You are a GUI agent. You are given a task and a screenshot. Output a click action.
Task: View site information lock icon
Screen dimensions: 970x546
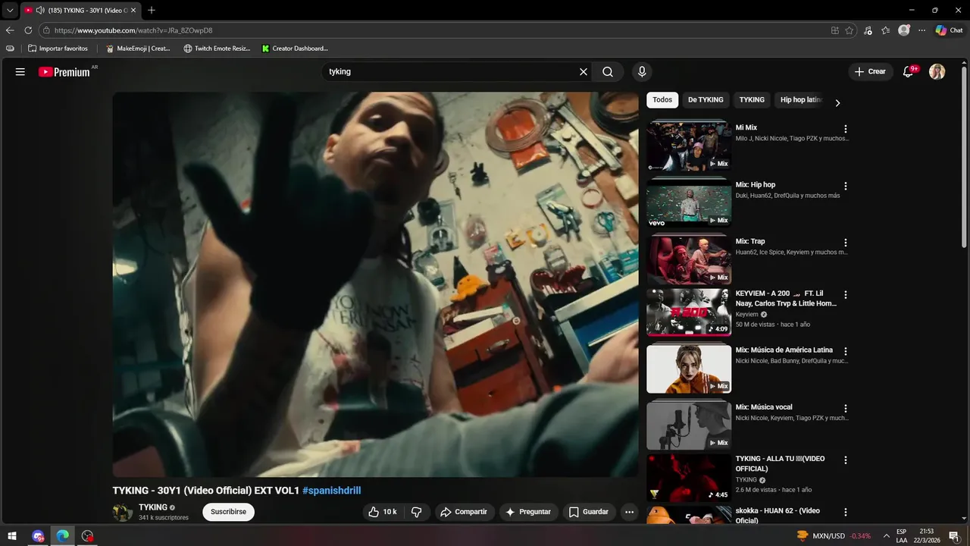(x=46, y=30)
